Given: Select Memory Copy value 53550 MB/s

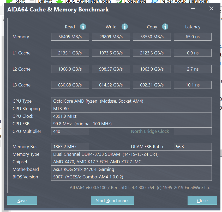Looking at the screenshot, I should pyautogui.click(x=152, y=37).
